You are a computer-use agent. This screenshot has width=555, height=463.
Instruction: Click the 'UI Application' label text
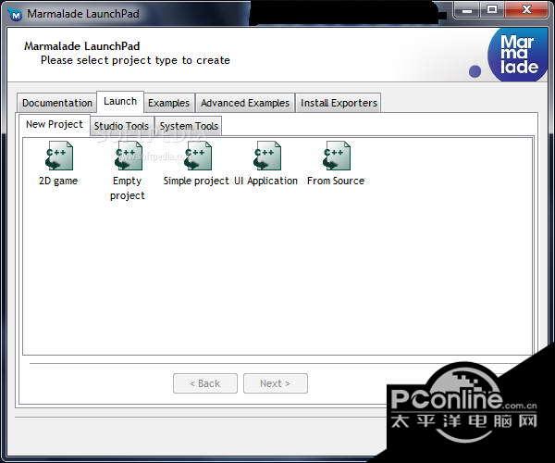(x=265, y=181)
